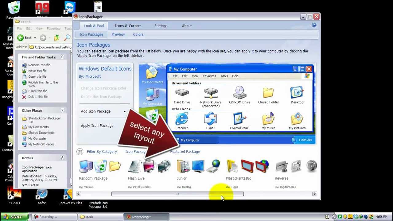The width and height of the screenshot is (393, 221).
Task: Click the Up folder icon in crack window
Action: coord(56,38)
